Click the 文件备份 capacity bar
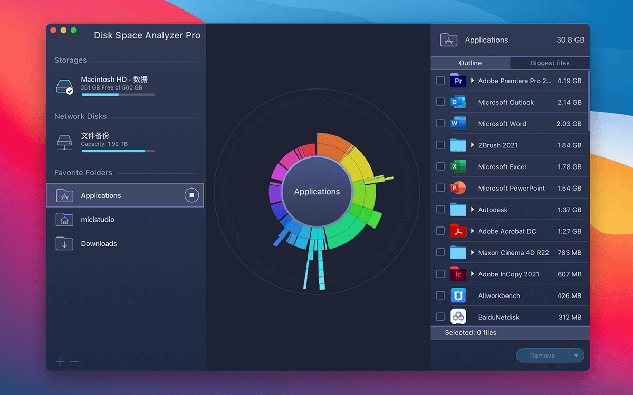 (x=118, y=151)
